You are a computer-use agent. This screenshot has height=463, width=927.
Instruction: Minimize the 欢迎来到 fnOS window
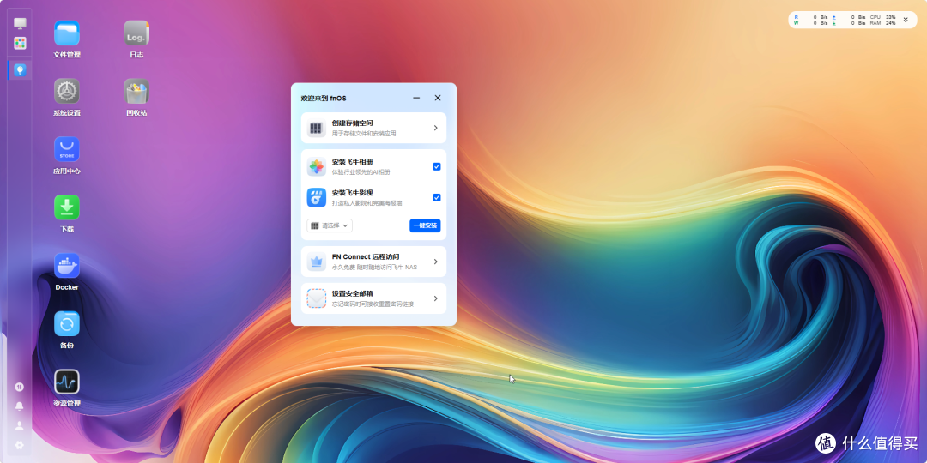pos(416,98)
